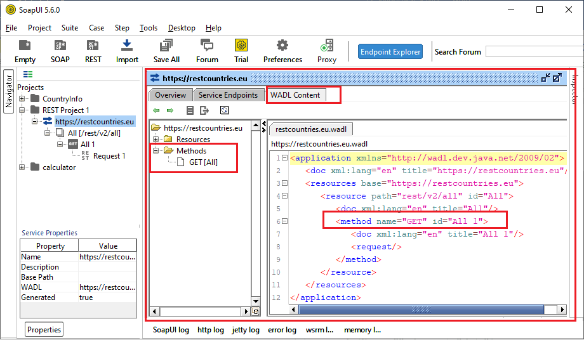Open the Tools menu
Screen dimensions: 584x340
point(149,28)
